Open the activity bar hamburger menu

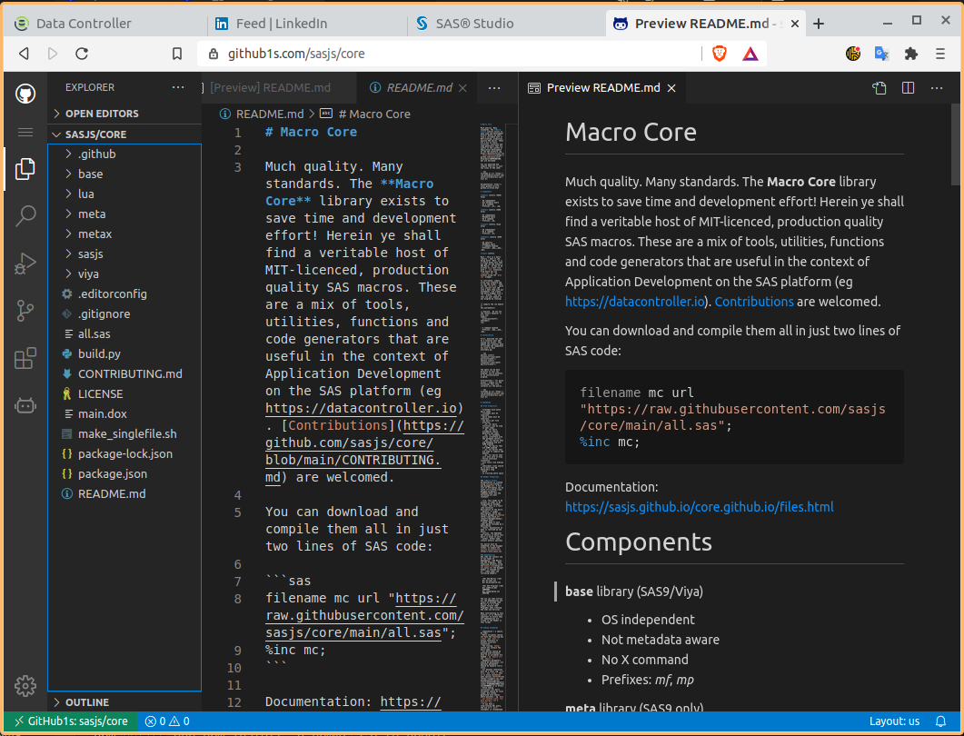[x=25, y=132]
